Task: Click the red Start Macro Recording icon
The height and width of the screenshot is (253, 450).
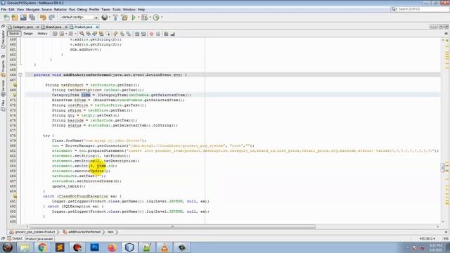Action: 152,34
